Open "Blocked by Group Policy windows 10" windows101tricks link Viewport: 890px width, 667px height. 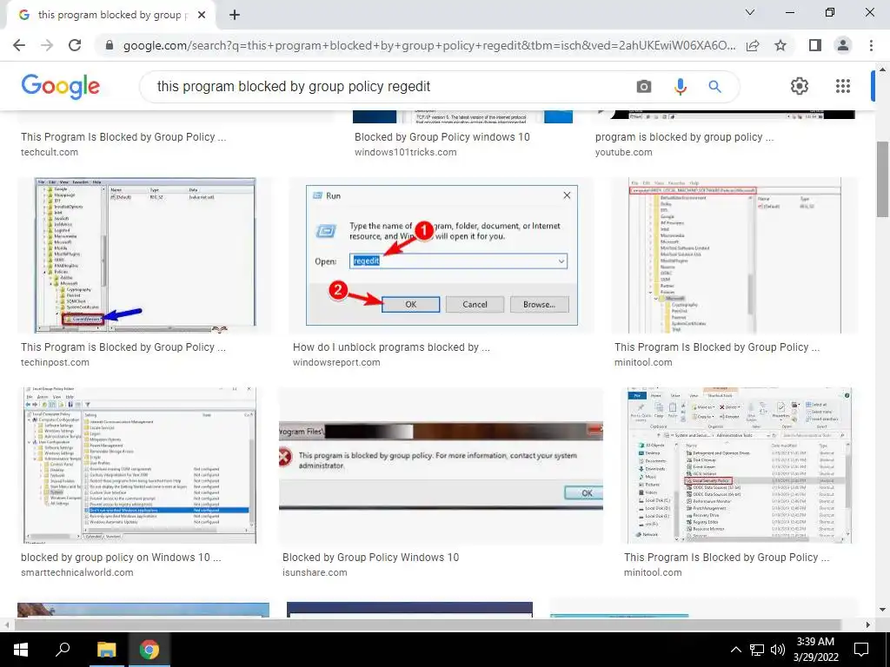tap(442, 136)
